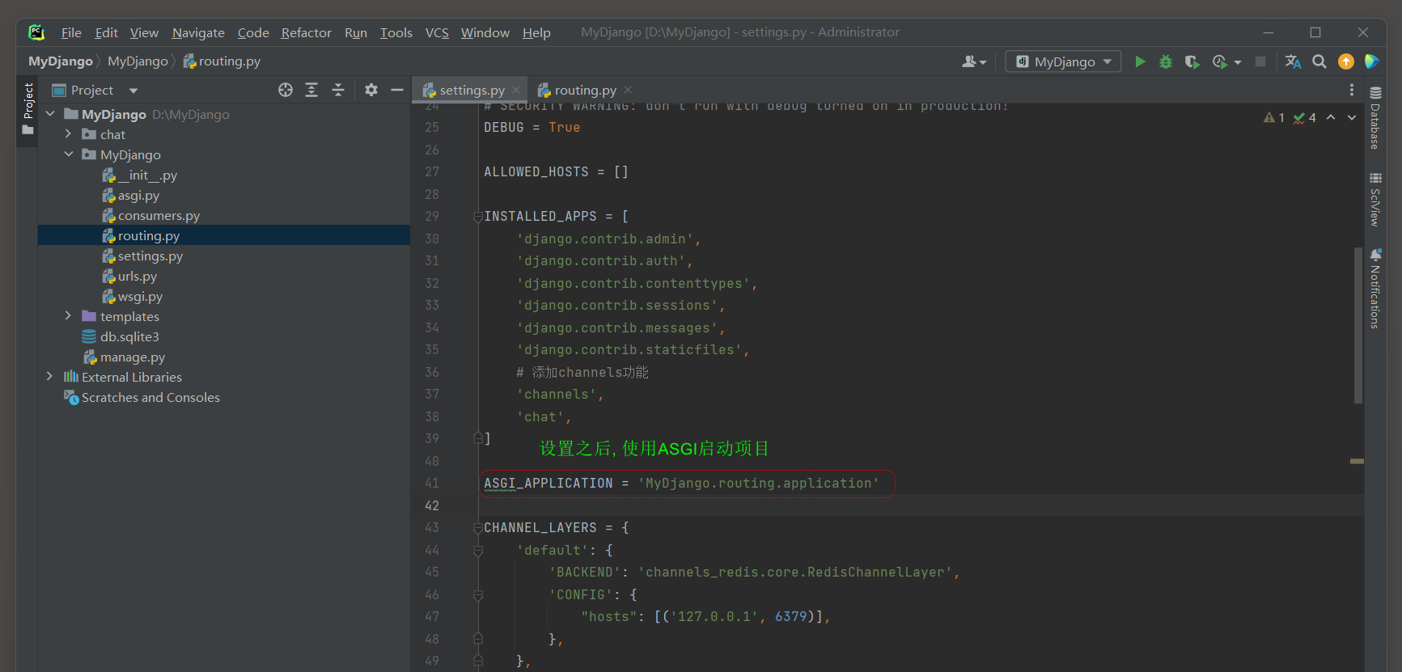Image resolution: width=1402 pixels, height=672 pixels.
Task: Select settings.py in the project tree
Action: click(x=150, y=256)
